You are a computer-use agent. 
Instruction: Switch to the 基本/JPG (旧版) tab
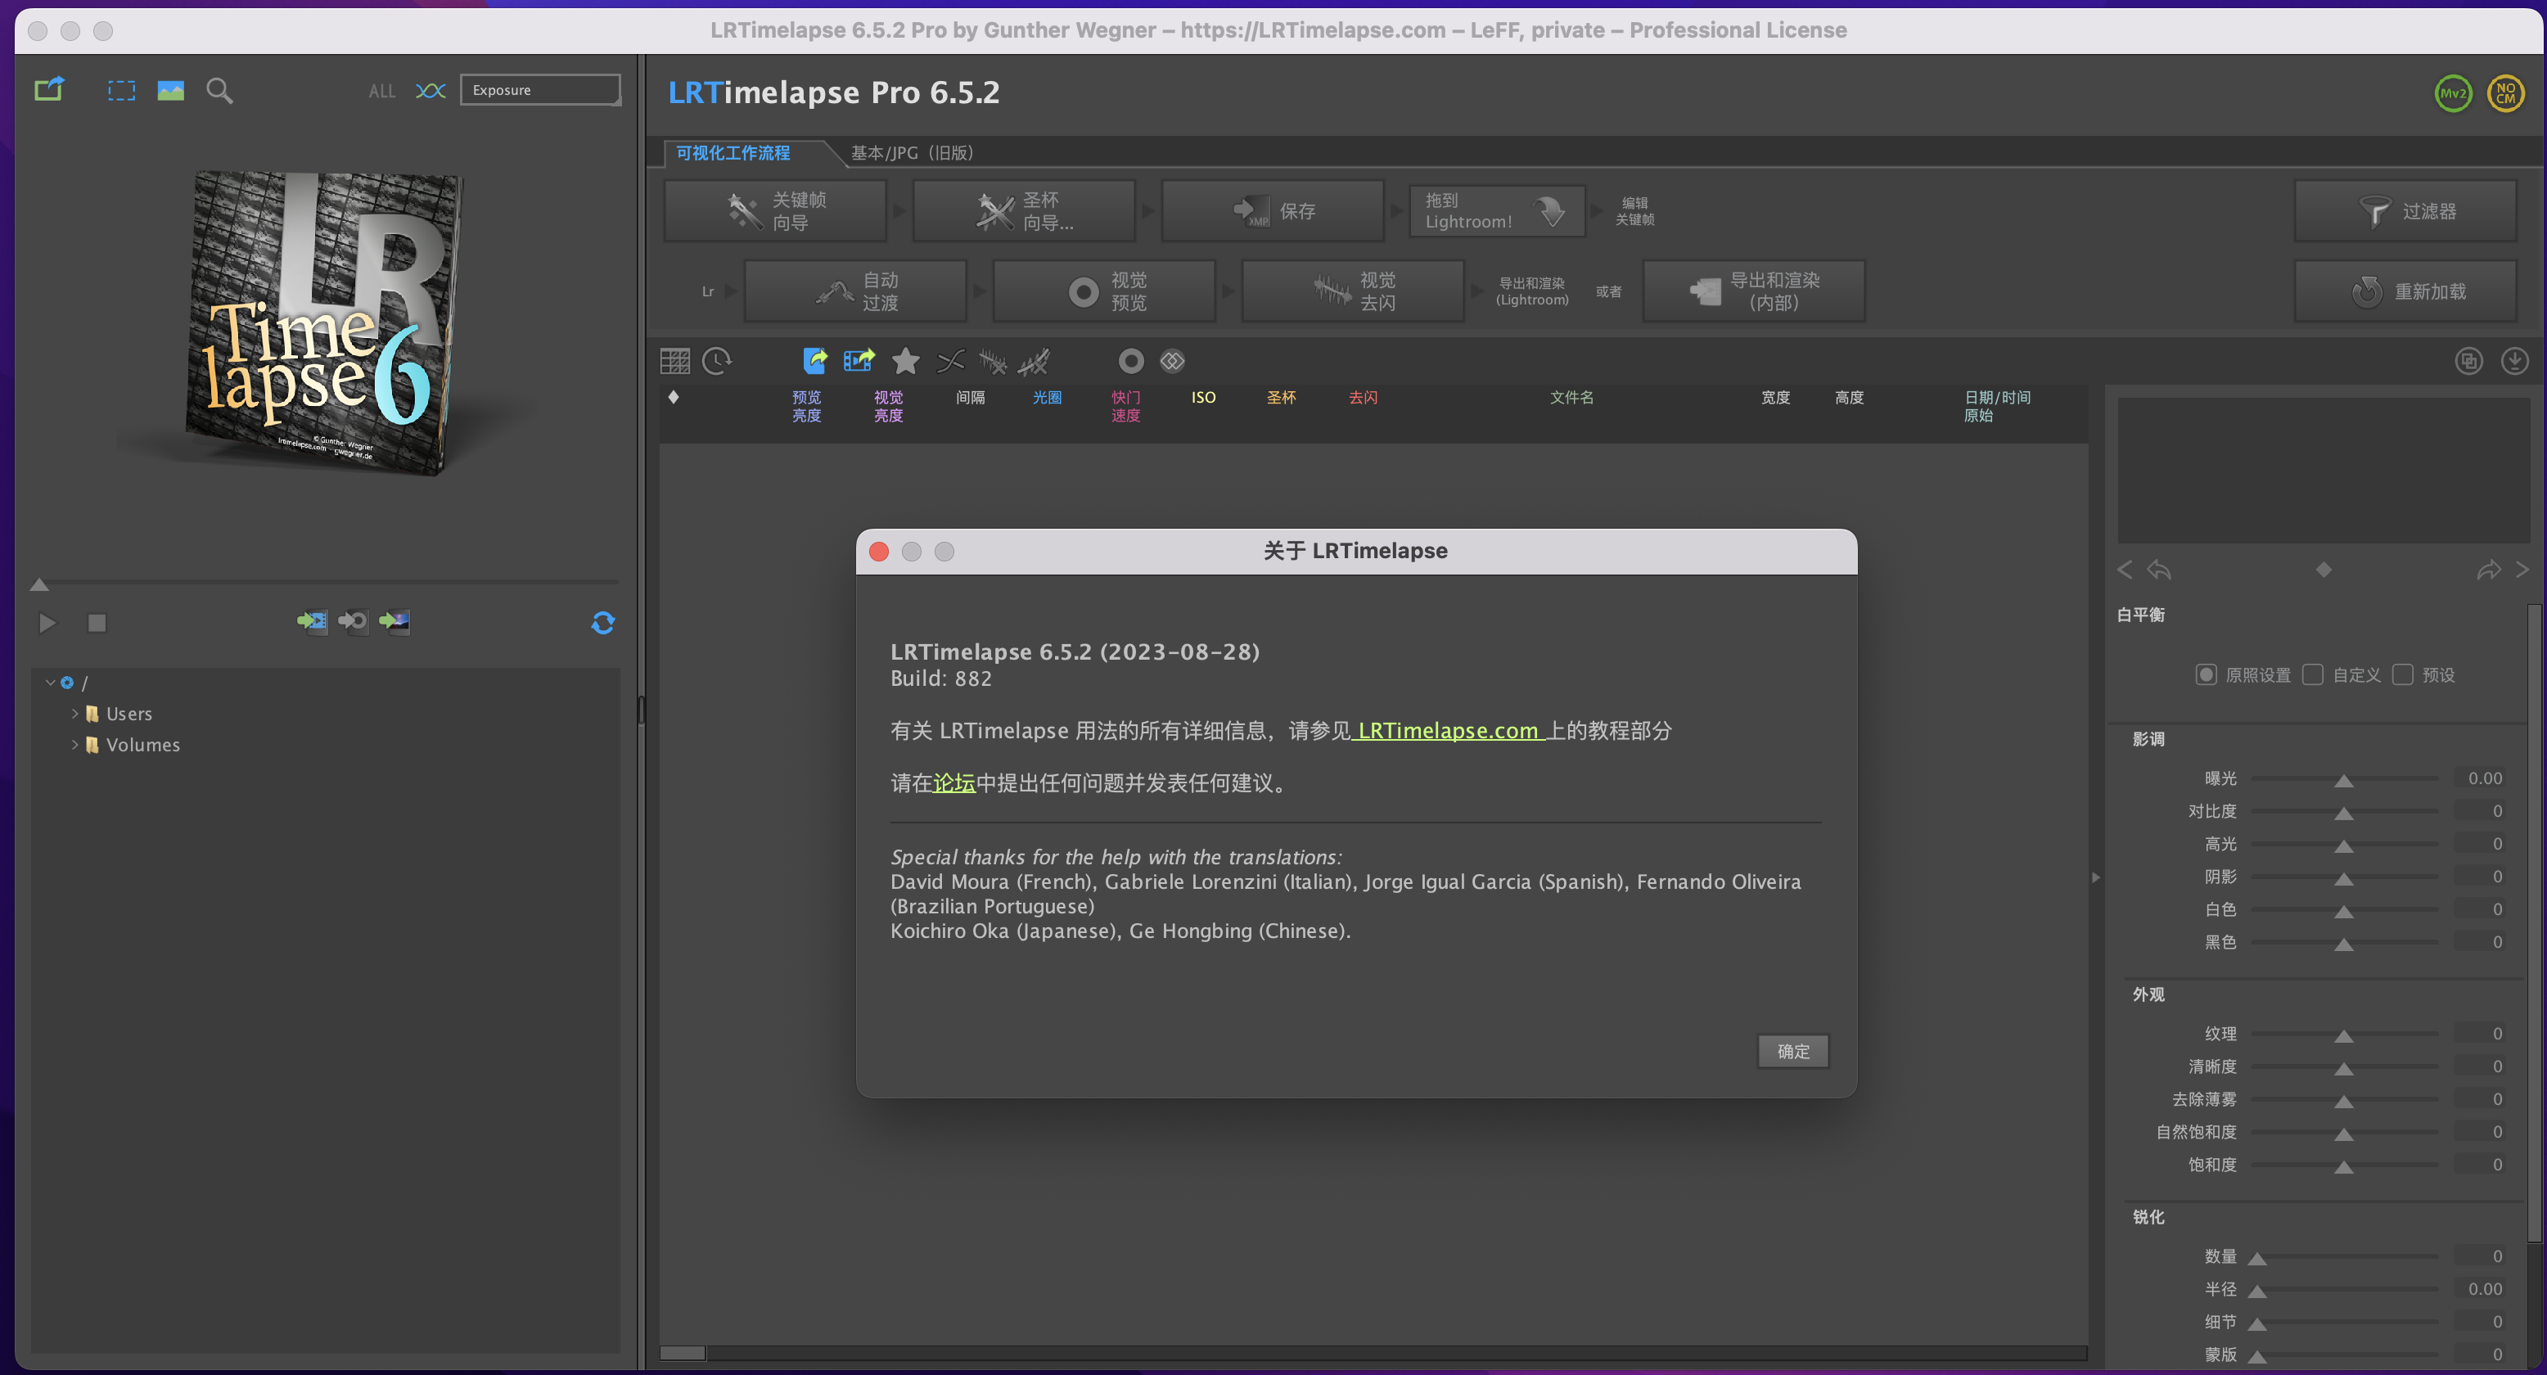911,153
